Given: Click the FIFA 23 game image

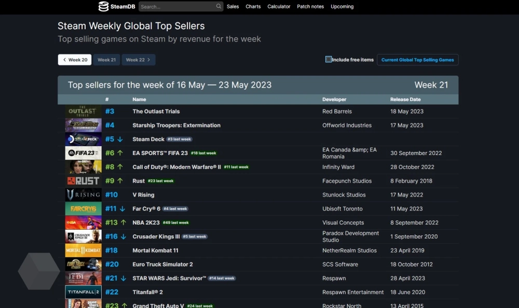Looking at the screenshot, I should pyautogui.click(x=83, y=153).
